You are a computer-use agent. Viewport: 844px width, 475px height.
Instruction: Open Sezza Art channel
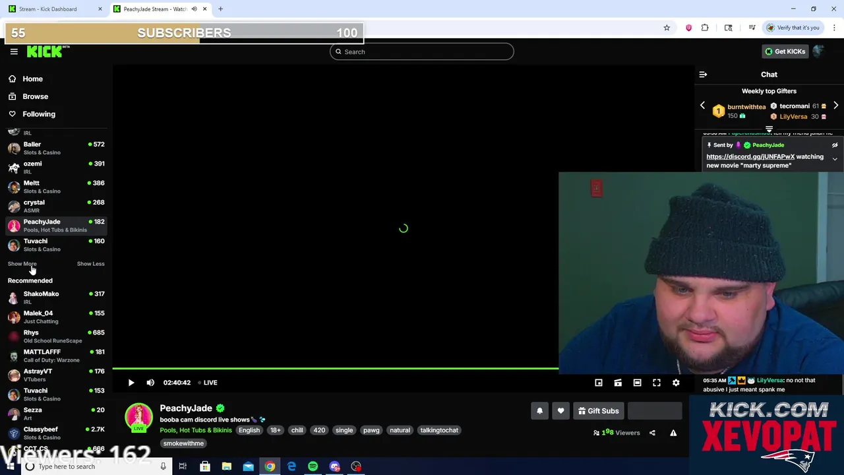[x=56, y=414]
